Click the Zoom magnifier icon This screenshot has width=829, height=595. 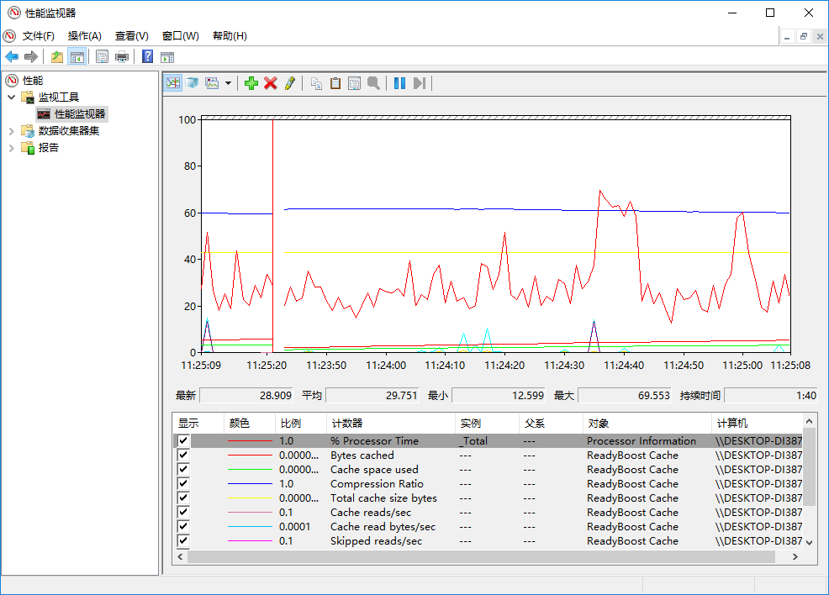(x=374, y=83)
